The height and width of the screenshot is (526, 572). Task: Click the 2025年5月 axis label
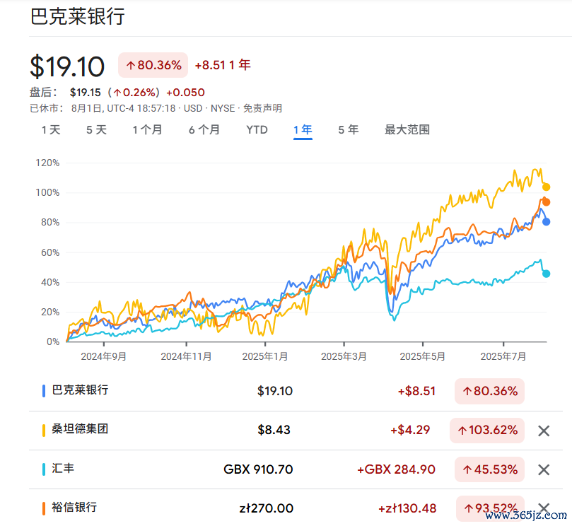422,356
